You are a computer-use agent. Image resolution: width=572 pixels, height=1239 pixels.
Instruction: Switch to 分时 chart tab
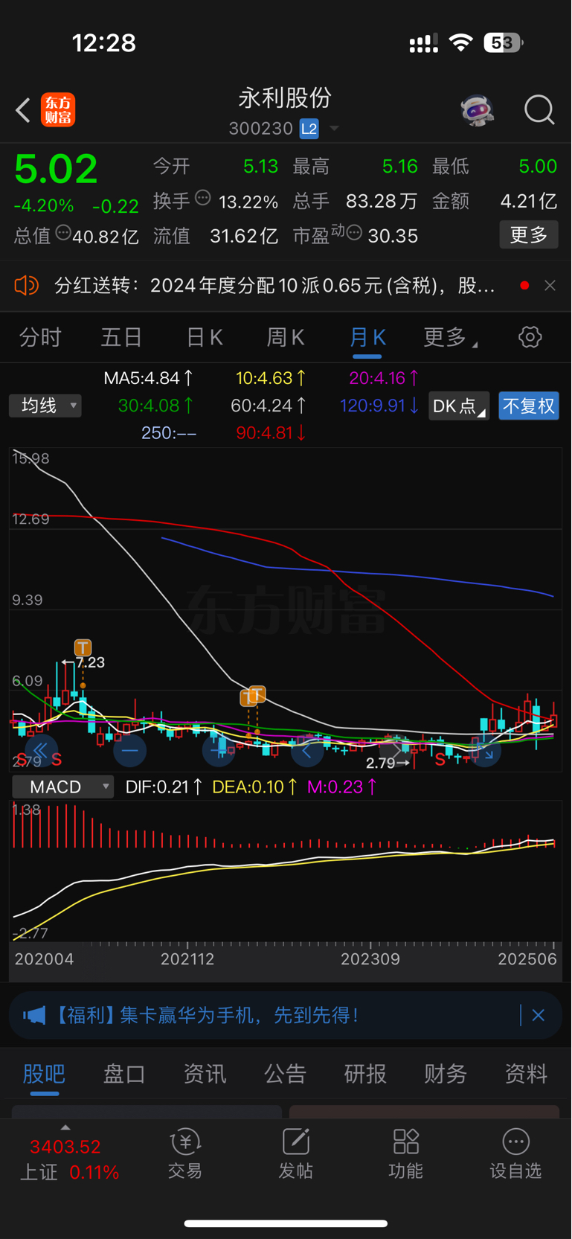[40, 337]
